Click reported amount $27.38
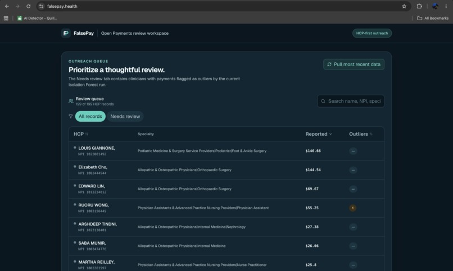The width and height of the screenshot is (453, 271). pos(312,227)
